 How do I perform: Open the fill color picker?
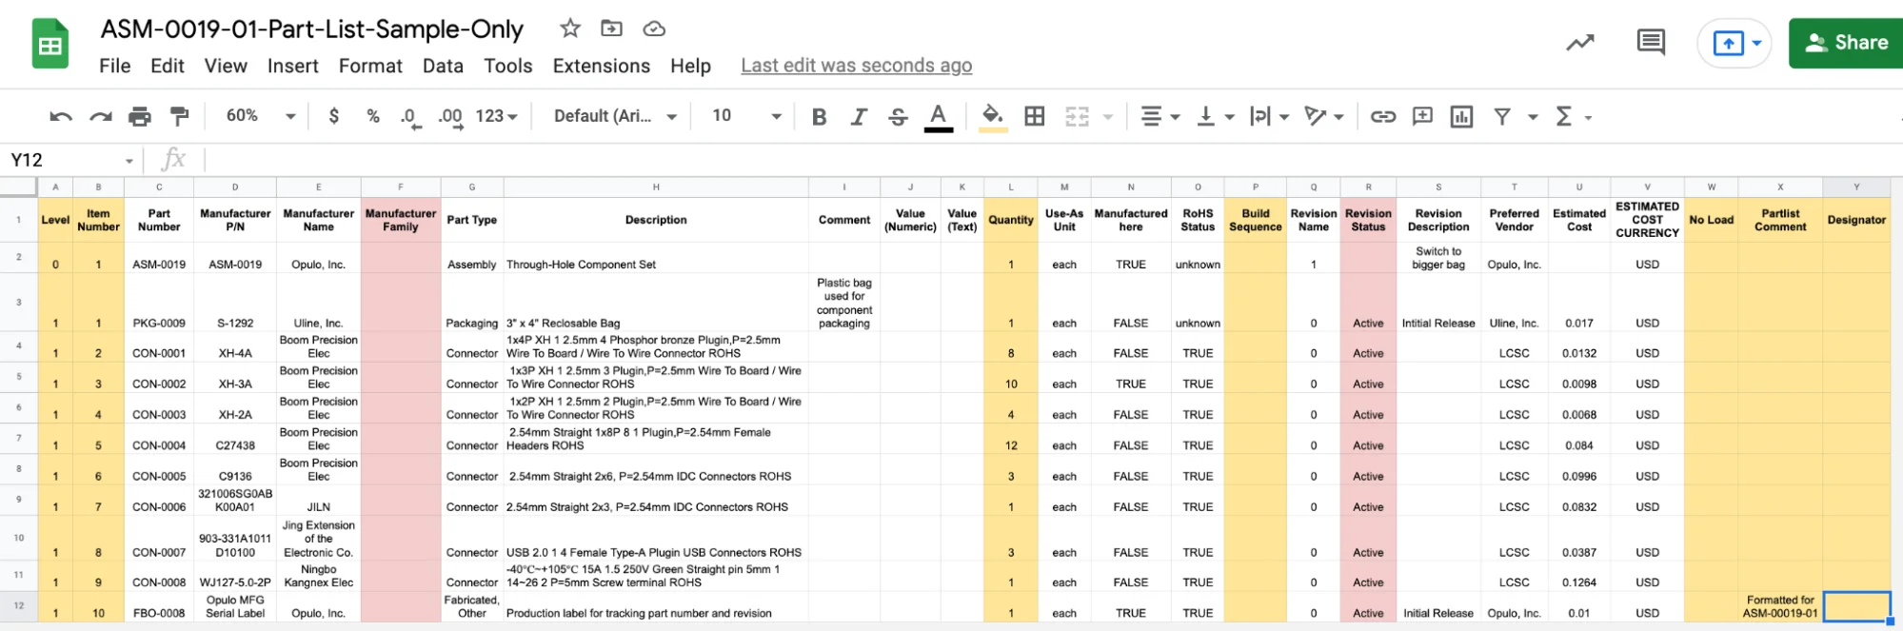click(992, 116)
